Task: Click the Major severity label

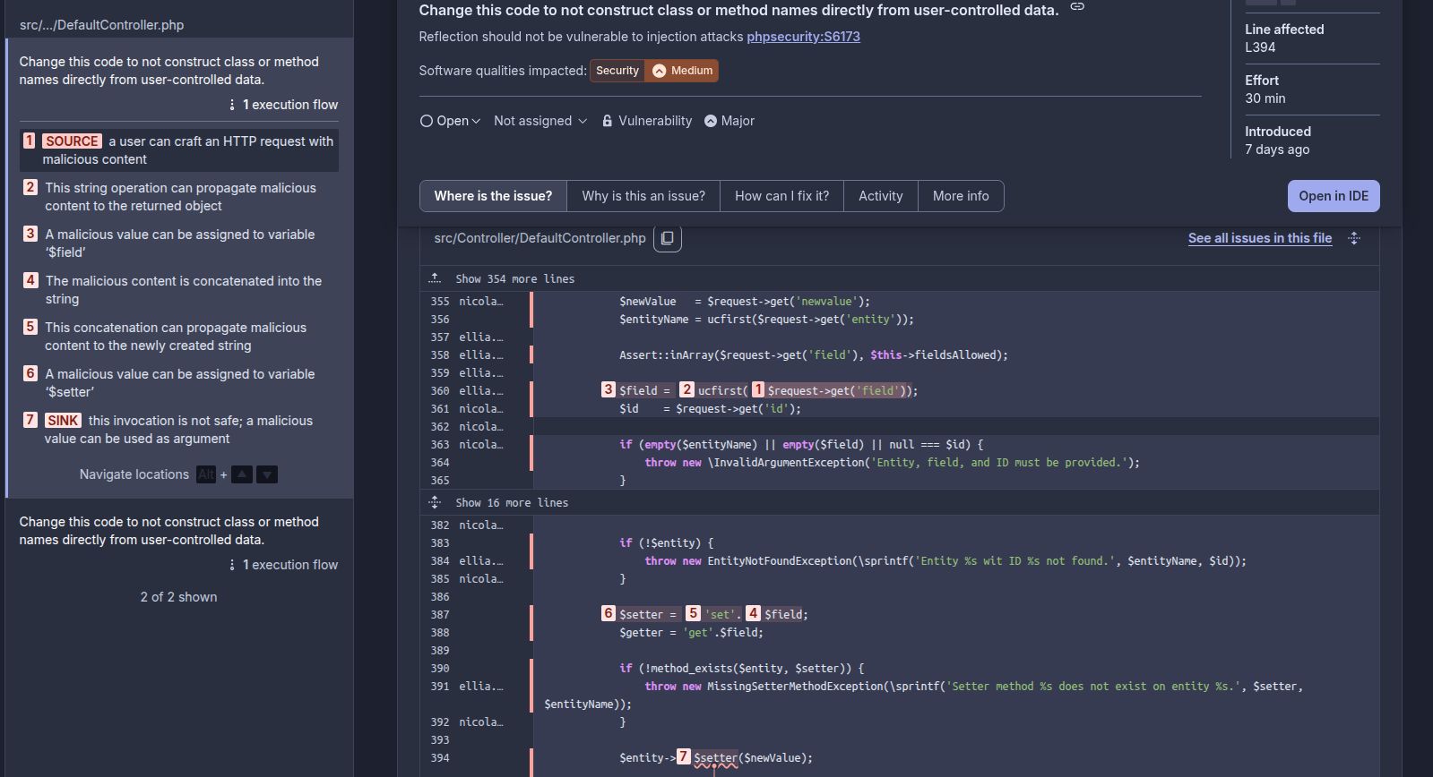Action: [x=729, y=121]
